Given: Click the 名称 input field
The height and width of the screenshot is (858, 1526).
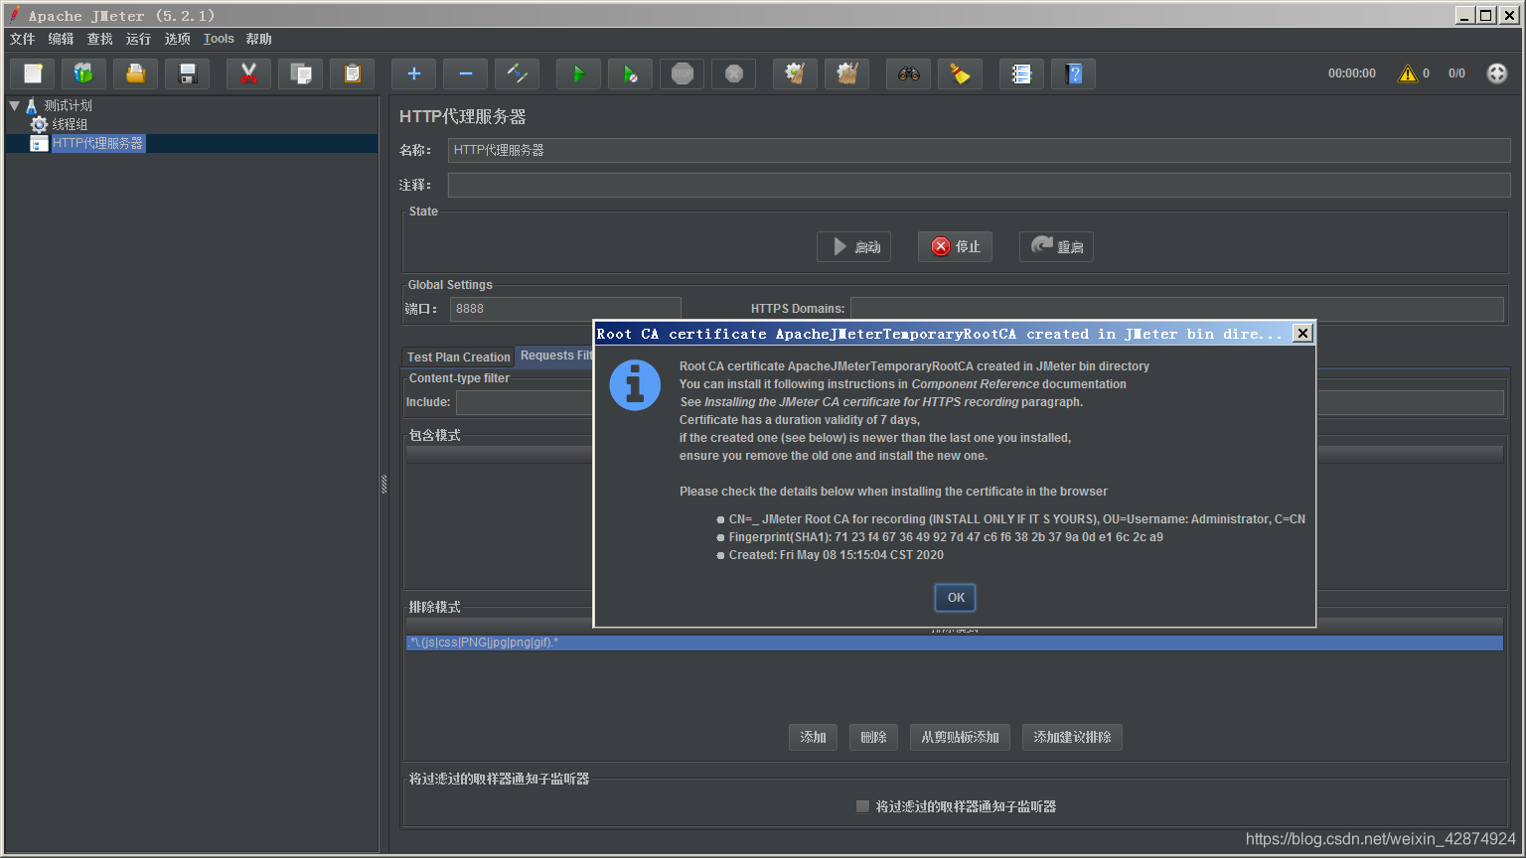Looking at the screenshot, I should (x=979, y=150).
